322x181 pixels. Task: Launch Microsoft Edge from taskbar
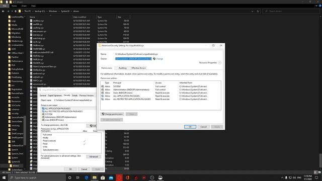pos(86,177)
